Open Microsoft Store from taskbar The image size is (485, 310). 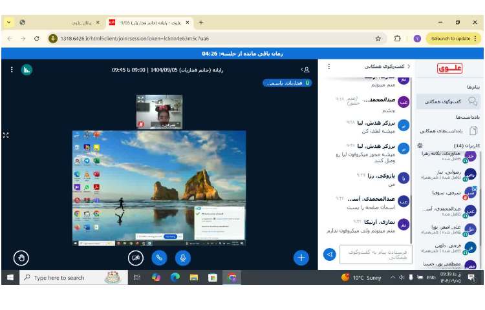(213, 278)
